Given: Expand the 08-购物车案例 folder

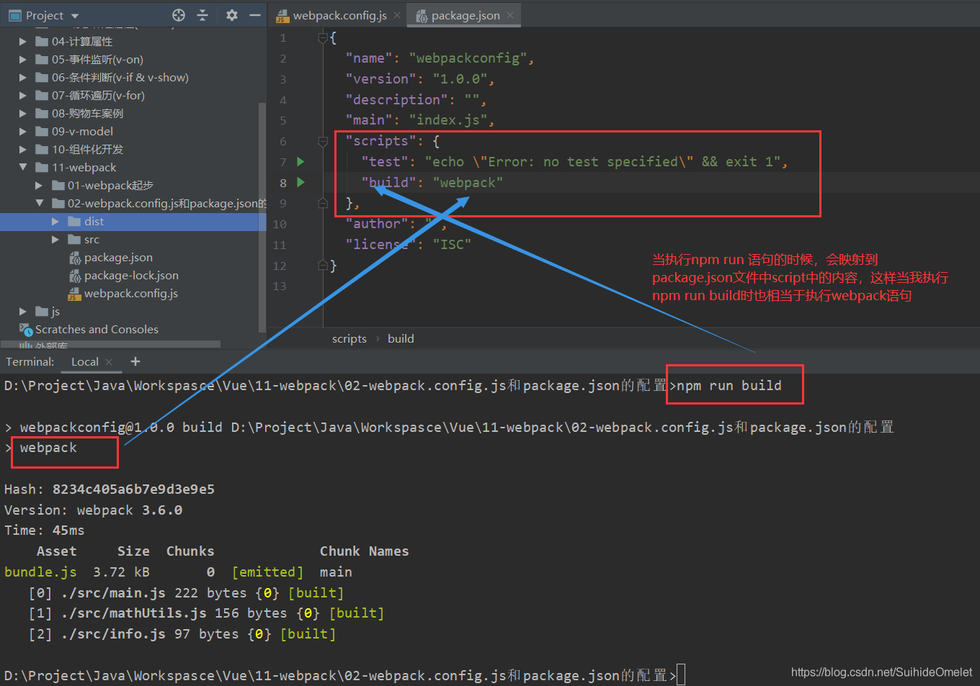Looking at the screenshot, I should (22, 114).
